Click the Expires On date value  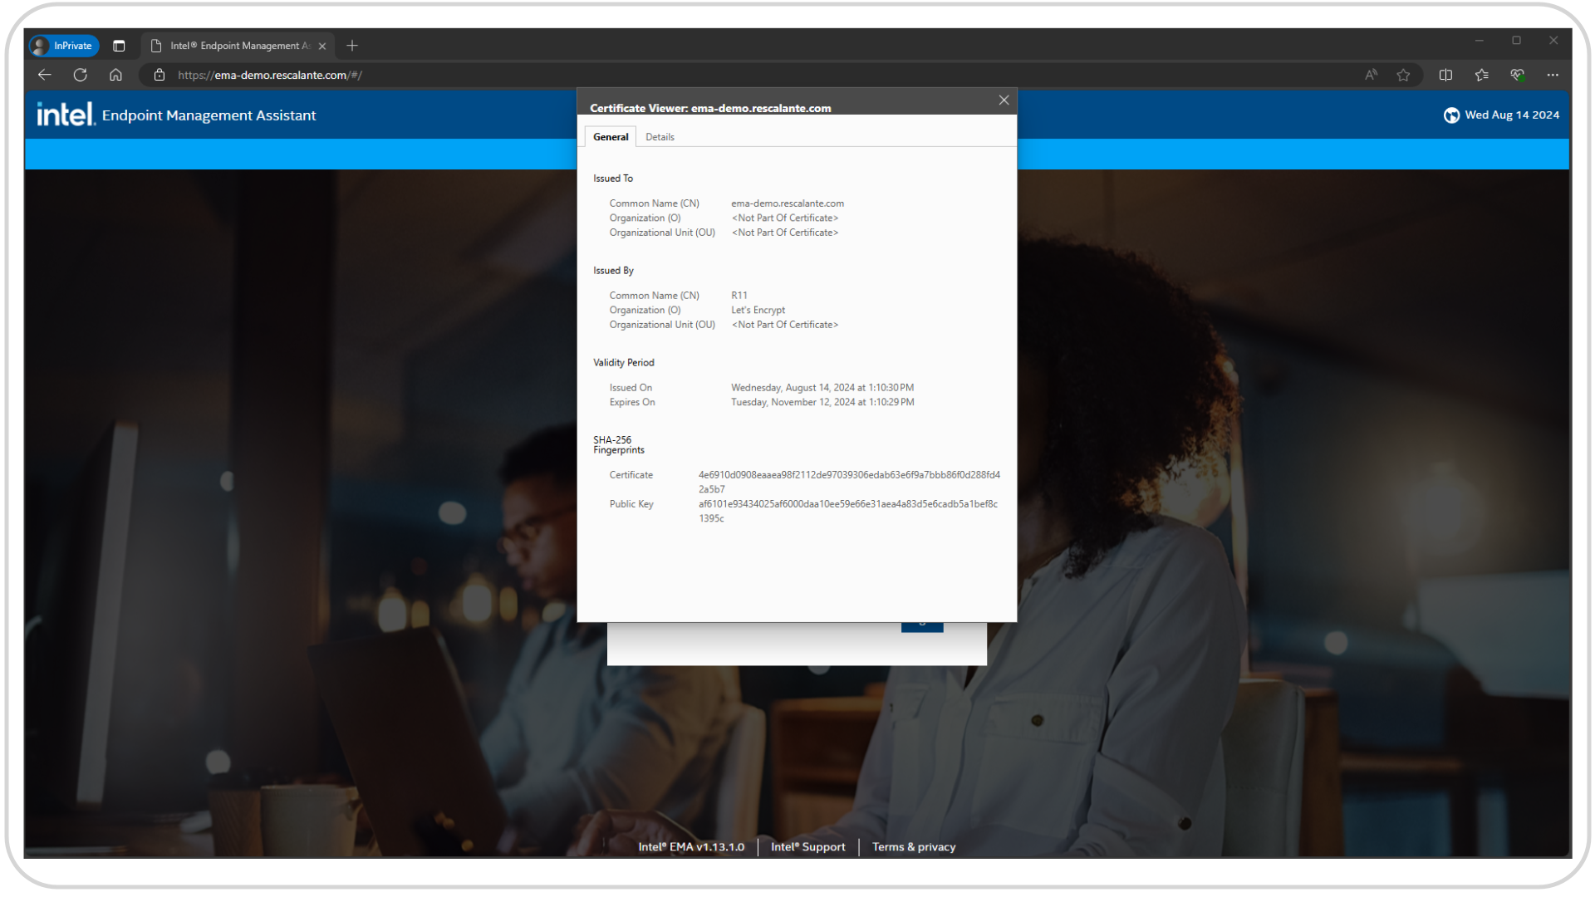[822, 402]
